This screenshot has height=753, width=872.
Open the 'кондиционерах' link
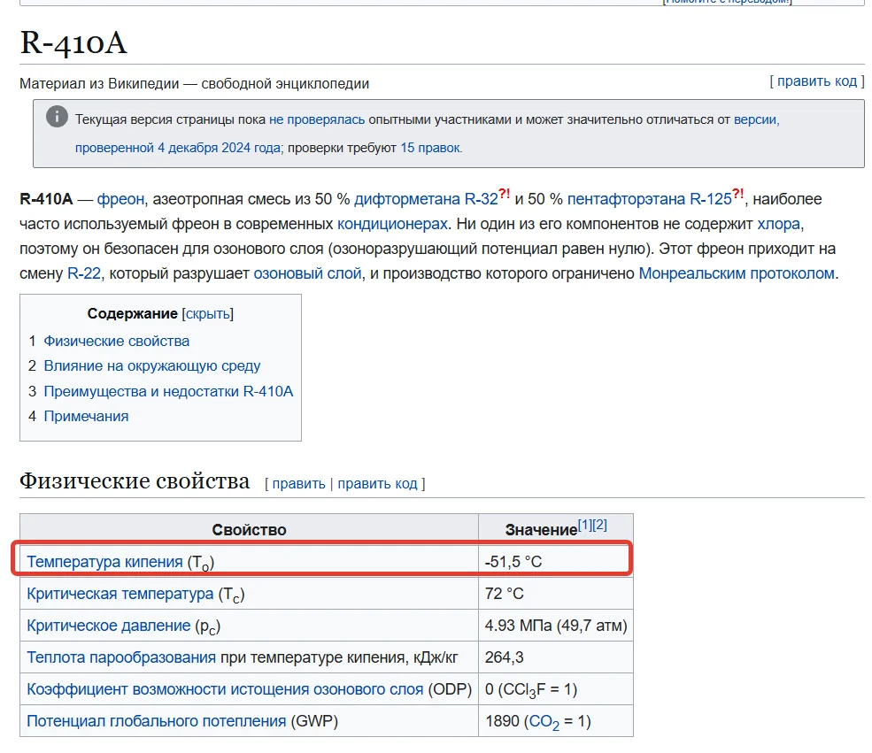(392, 224)
